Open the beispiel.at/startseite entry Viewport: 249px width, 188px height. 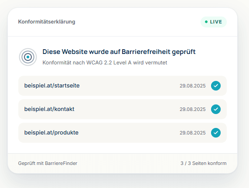[x=123, y=86]
